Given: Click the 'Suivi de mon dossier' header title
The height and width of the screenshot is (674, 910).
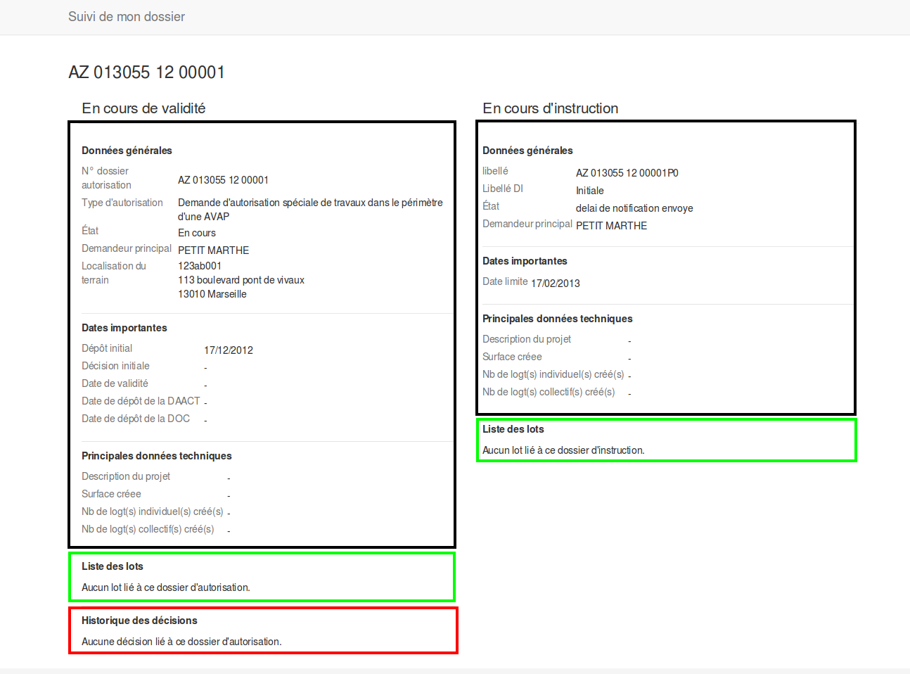Looking at the screenshot, I should [x=127, y=17].
